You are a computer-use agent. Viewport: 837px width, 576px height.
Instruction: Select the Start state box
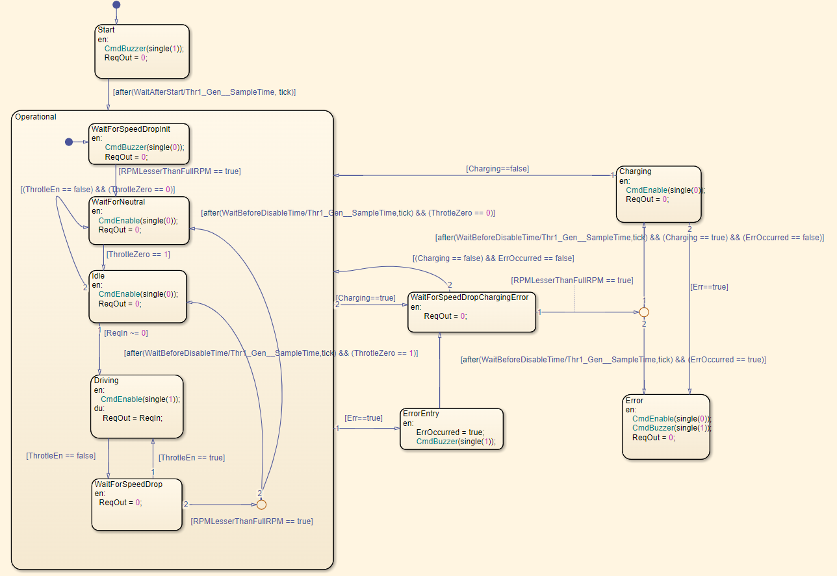142,51
